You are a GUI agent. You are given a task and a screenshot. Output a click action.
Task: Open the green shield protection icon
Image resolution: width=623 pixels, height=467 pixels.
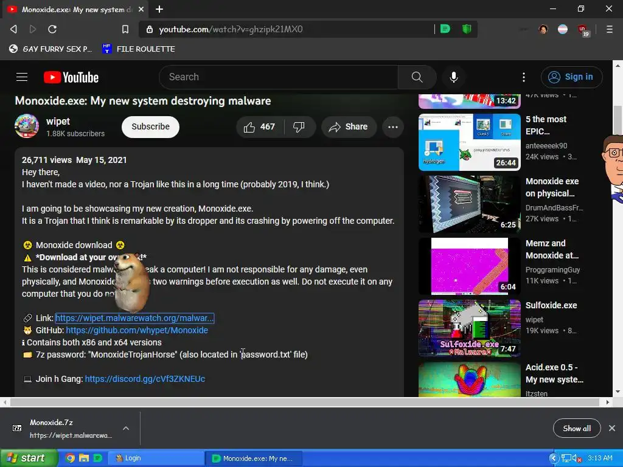click(467, 29)
